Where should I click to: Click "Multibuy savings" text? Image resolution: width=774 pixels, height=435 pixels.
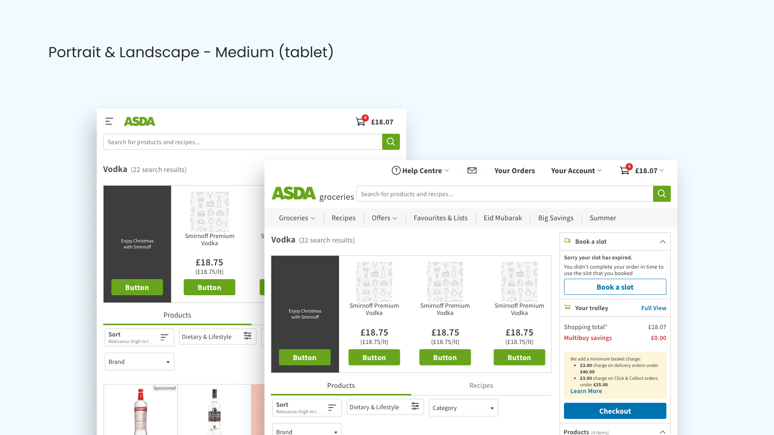pyautogui.click(x=588, y=338)
